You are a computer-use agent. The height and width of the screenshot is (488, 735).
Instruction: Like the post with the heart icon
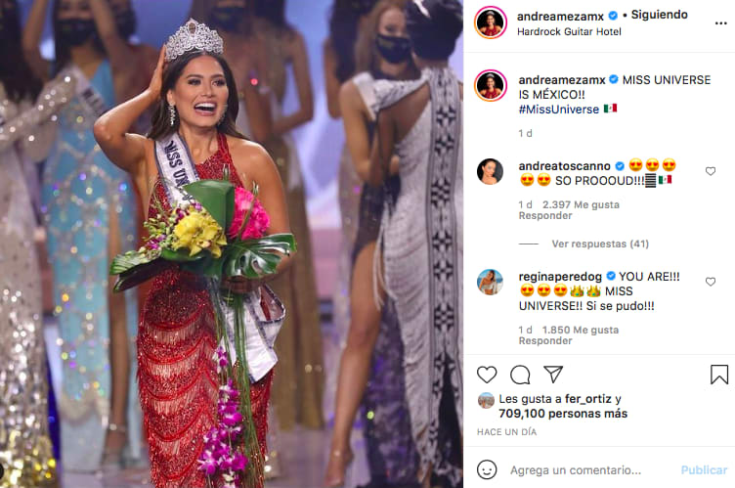(487, 375)
